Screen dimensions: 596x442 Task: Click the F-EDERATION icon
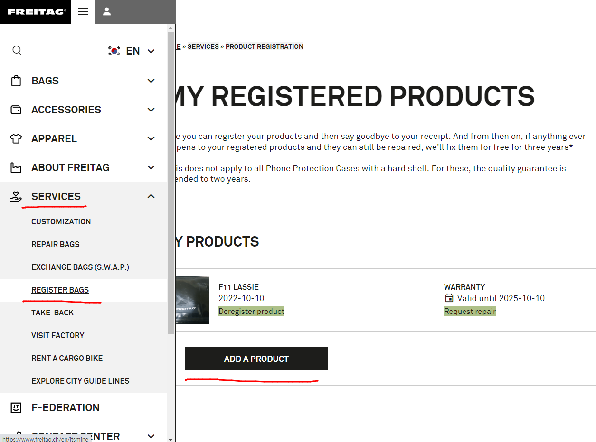tap(16, 407)
